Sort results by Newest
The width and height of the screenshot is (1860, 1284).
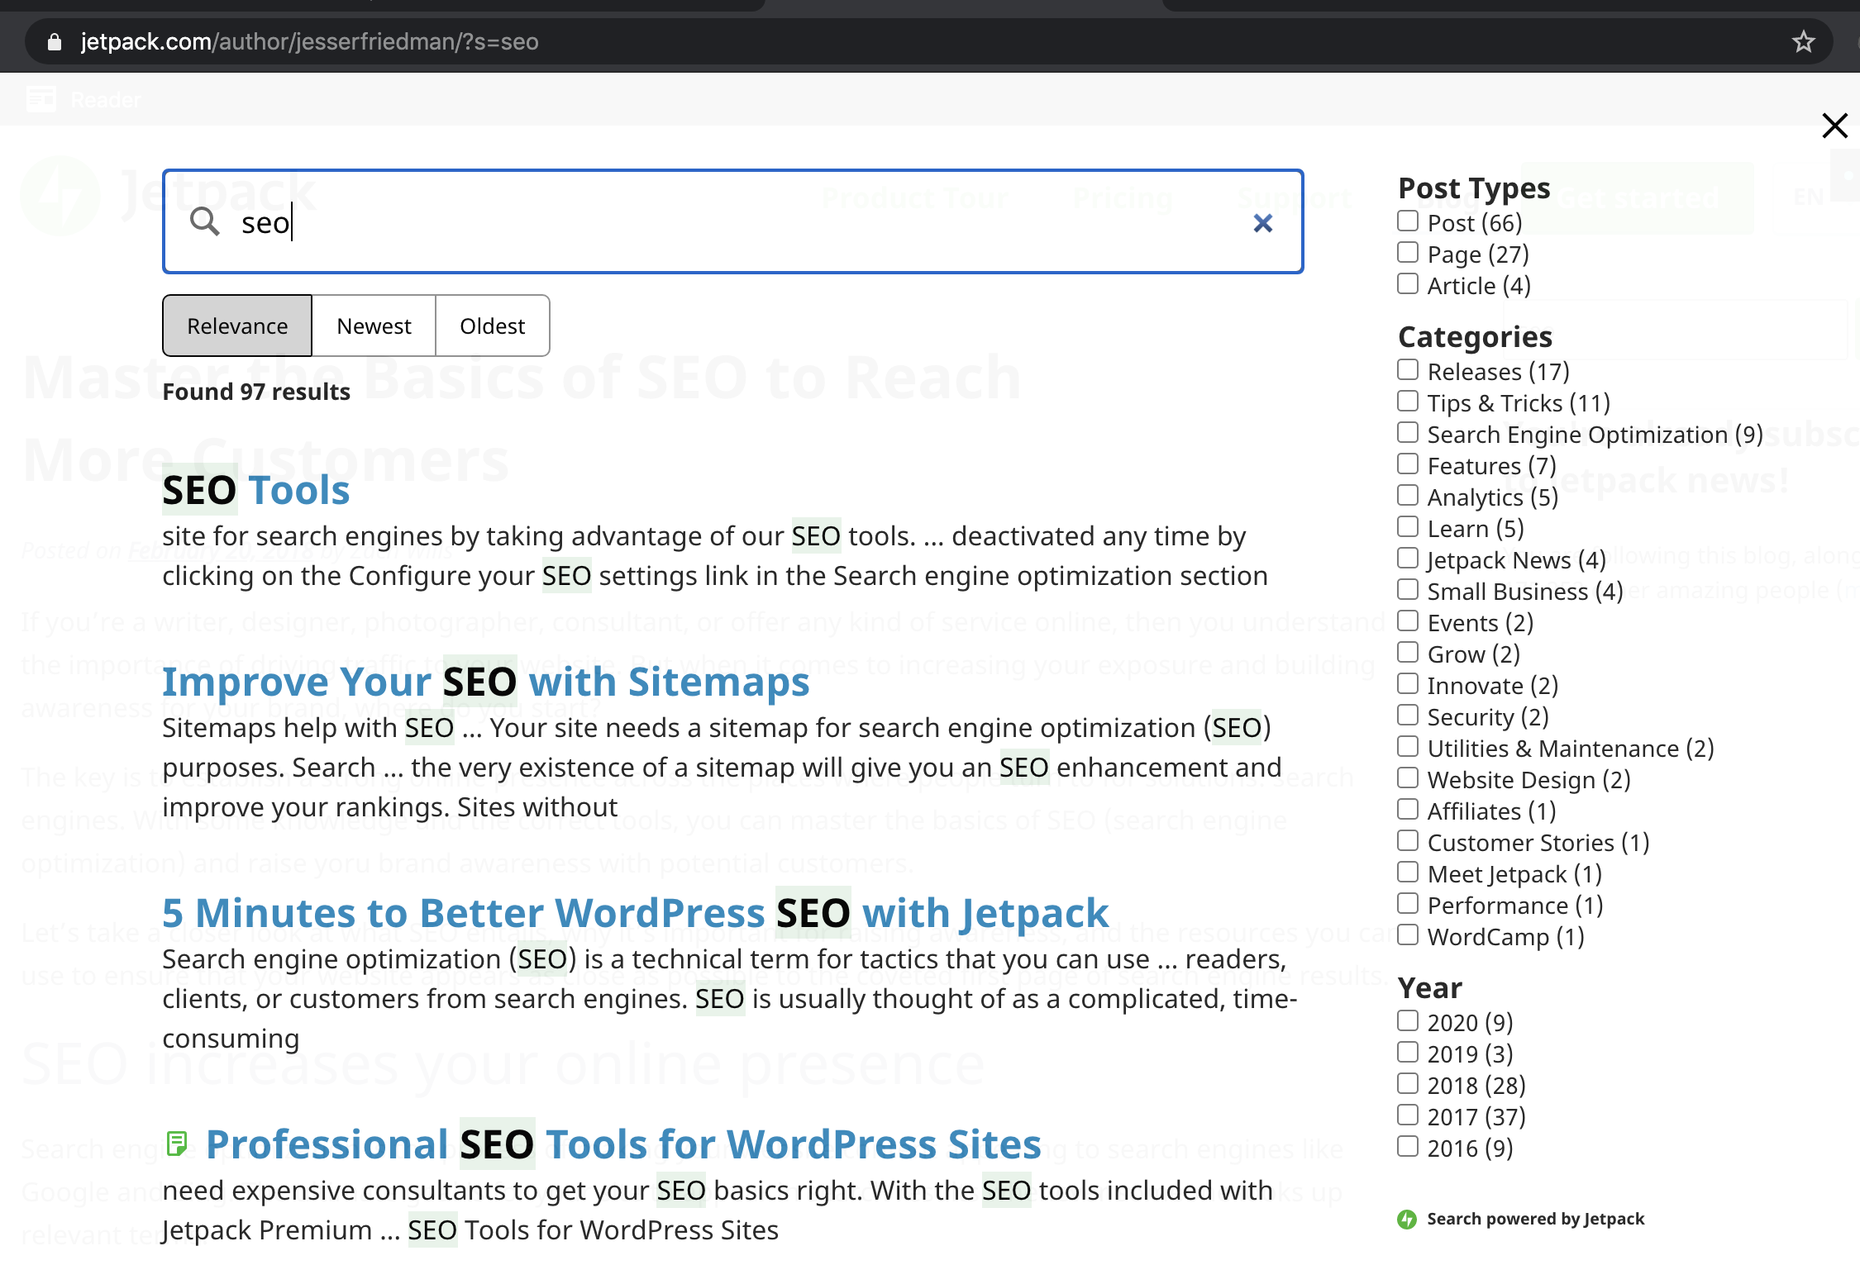(x=374, y=326)
